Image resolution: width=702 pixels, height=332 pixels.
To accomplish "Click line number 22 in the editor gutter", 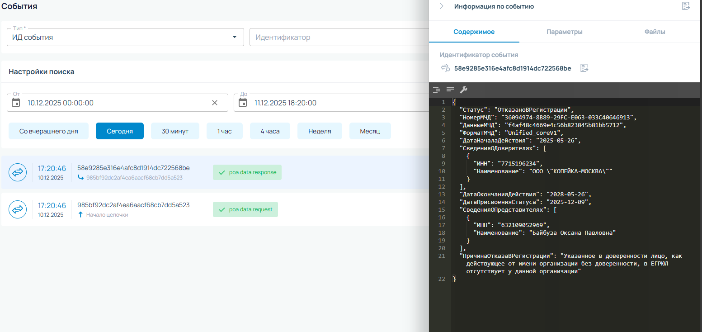I will 442,279.
